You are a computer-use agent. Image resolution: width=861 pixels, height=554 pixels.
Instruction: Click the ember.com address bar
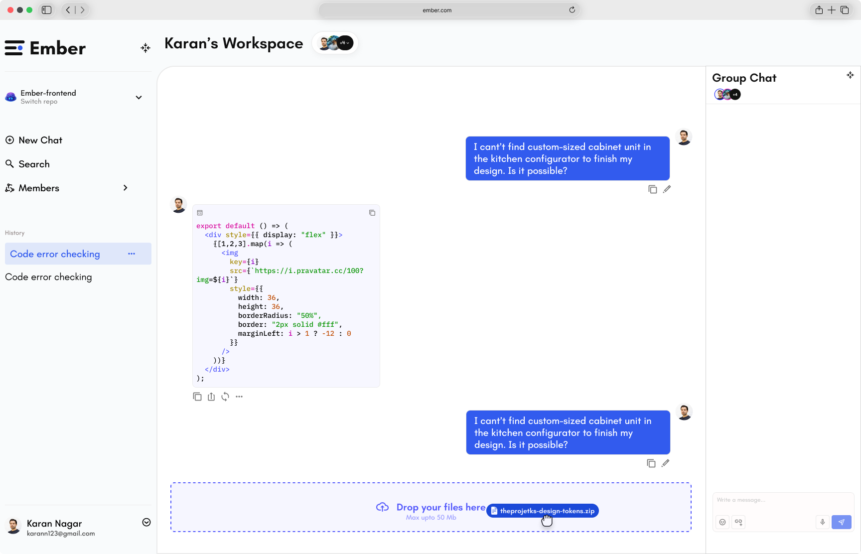[x=449, y=10]
